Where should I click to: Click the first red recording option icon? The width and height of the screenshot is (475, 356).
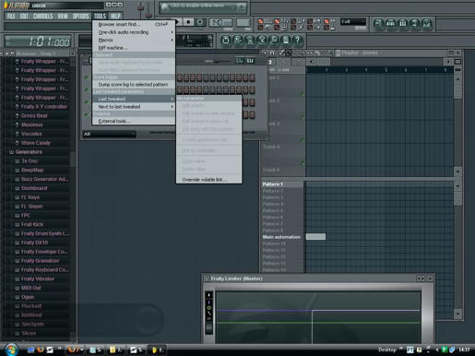click(x=260, y=21)
